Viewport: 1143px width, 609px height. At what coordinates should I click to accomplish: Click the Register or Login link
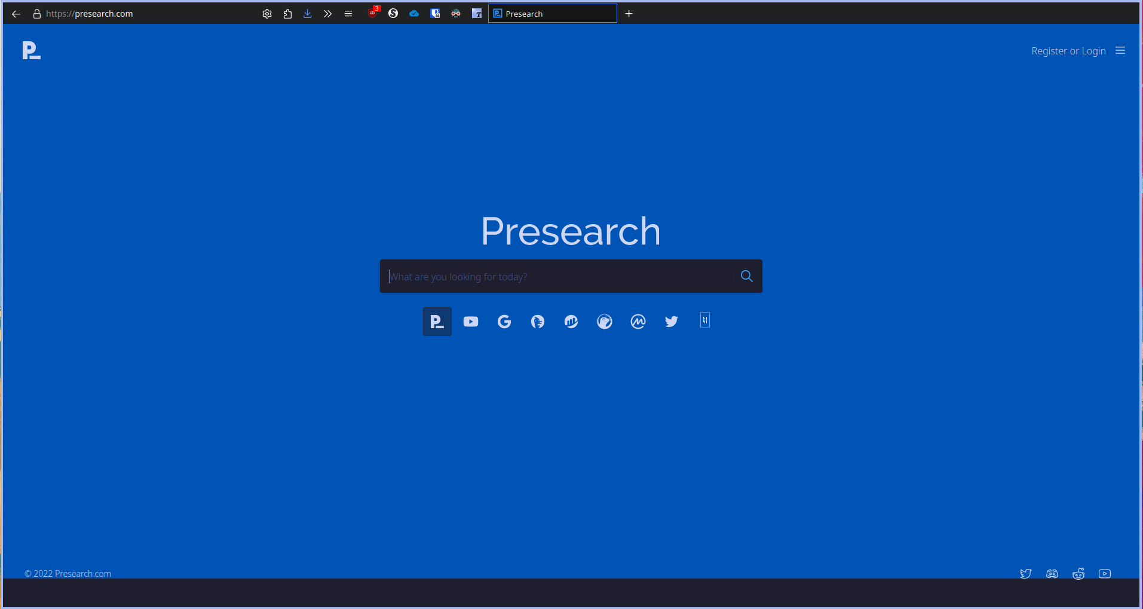click(1068, 51)
